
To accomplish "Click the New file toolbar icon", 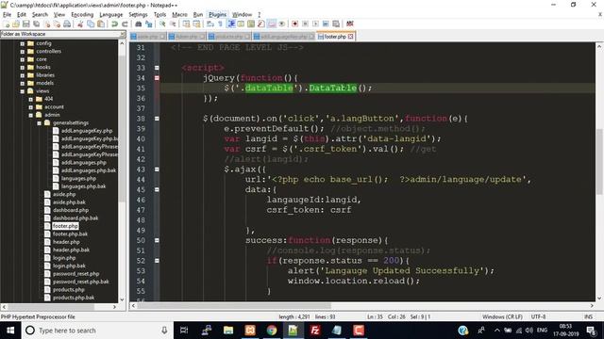I will [x=7, y=24].
